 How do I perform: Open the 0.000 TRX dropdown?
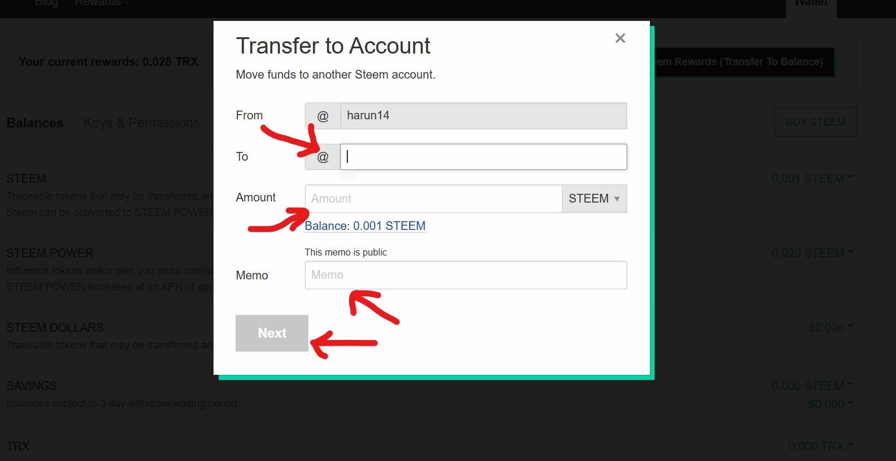pos(821,446)
